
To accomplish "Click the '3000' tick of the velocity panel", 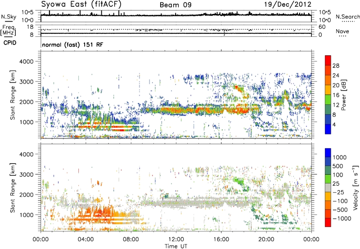I will pos(26,174).
